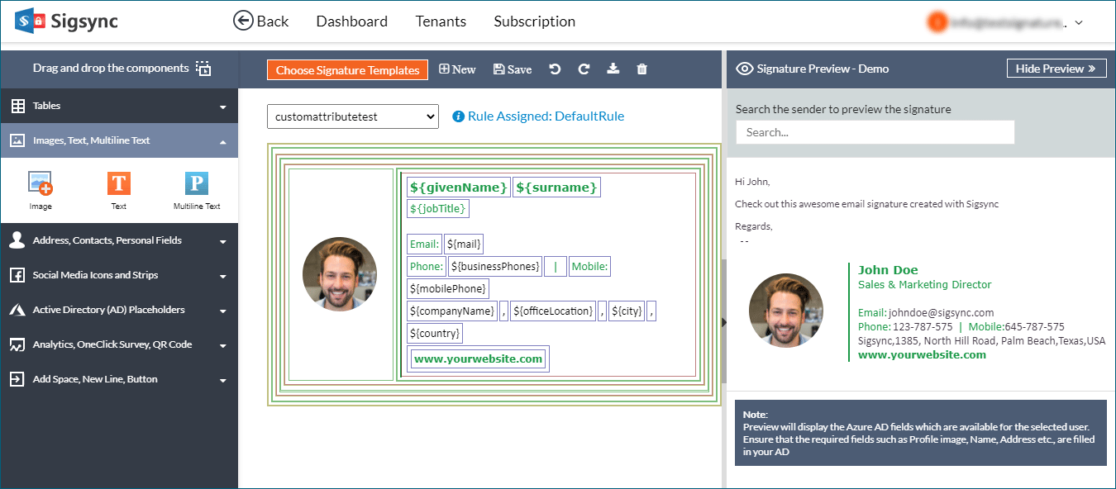Open the Dashboard menu
This screenshot has width=1116, height=489.
coord(351,21)
